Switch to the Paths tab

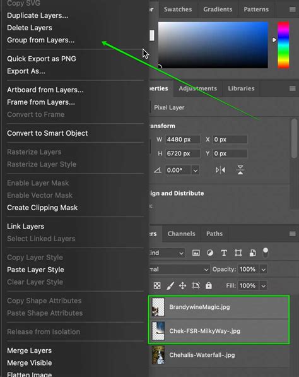[x=214, y=234]
